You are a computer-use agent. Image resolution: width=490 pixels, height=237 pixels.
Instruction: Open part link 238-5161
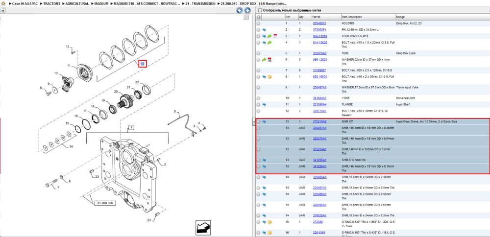319,233
